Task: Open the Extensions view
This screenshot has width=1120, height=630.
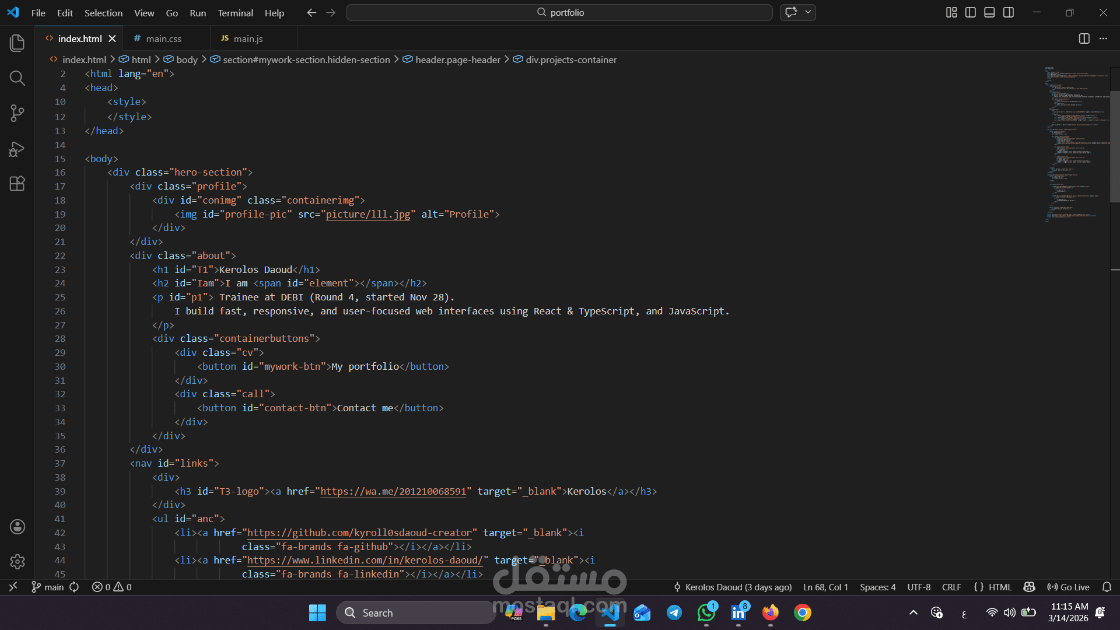Action: click(x=17, y=184)
